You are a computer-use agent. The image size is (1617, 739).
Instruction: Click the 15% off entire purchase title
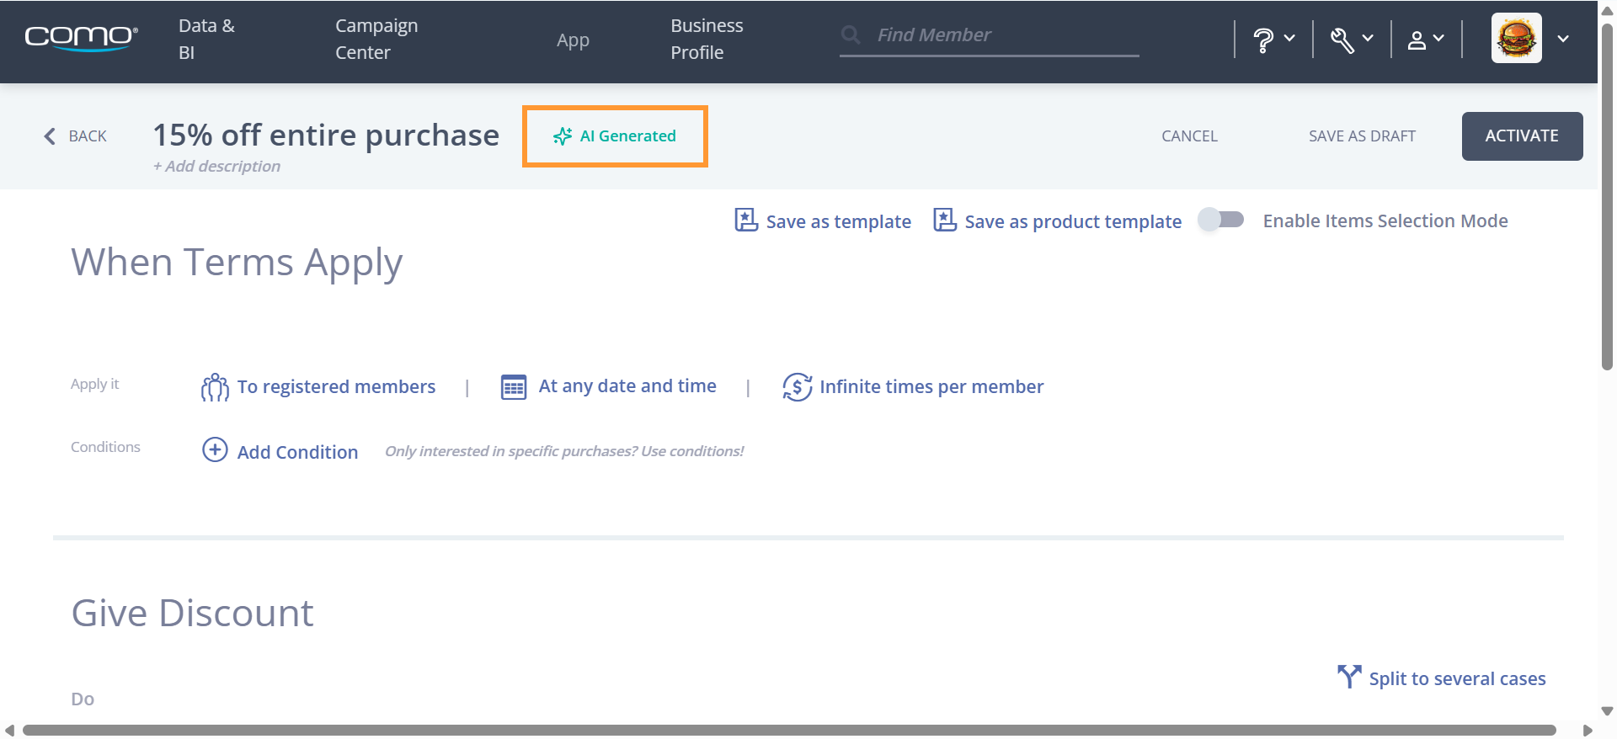[x=326, y=136]
